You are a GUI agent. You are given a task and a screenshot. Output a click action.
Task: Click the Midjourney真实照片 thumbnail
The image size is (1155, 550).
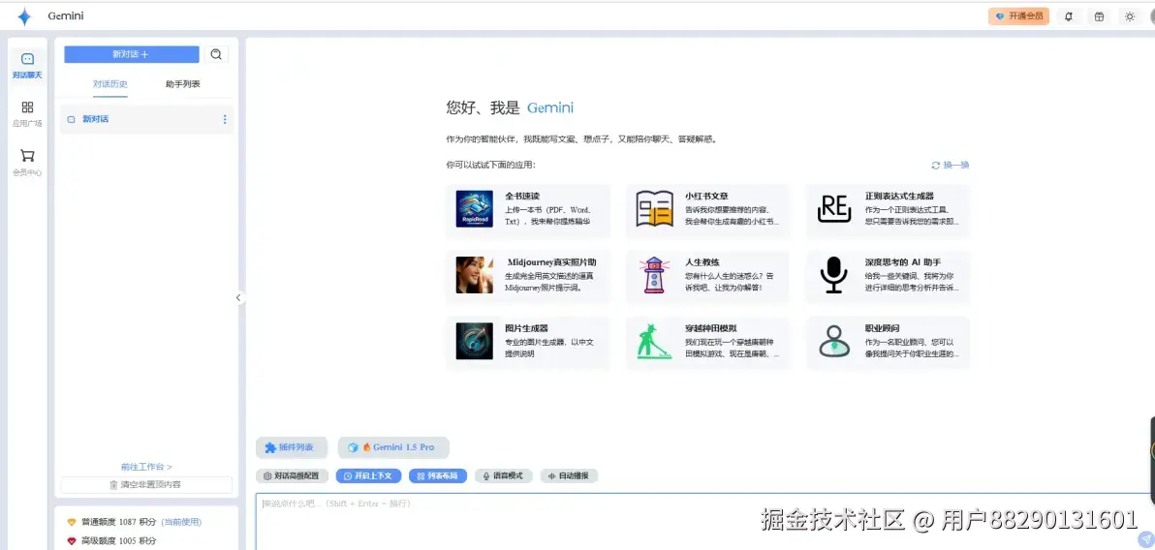tap(475, 275)
